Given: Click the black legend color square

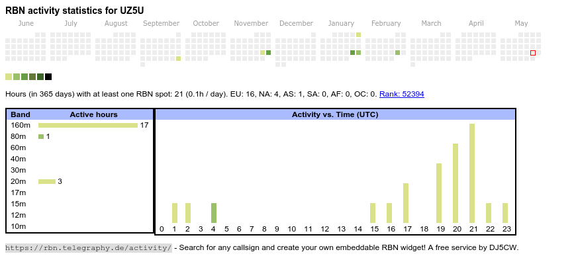Looking at the screenshot, I should point(48,77).
